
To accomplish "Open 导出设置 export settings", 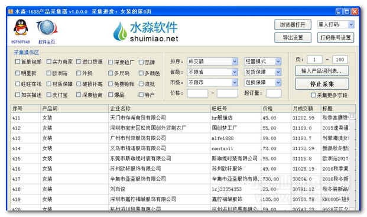I will (293, 37).
